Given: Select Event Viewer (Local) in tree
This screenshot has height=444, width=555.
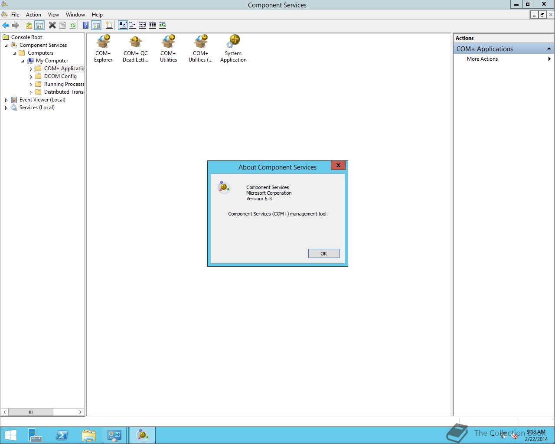Looking at the screenshot, I should 42,100.
